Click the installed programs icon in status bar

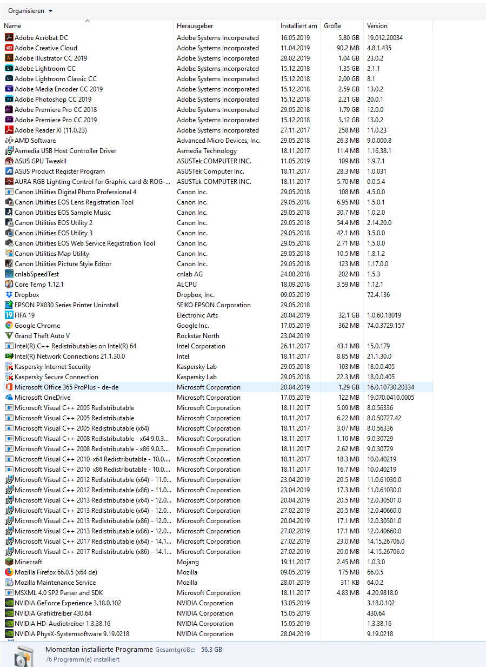tap(25, 655)
